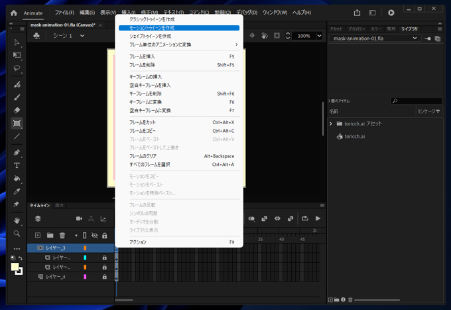Toggle hide all layers eye icon

(x=94, y=235)
